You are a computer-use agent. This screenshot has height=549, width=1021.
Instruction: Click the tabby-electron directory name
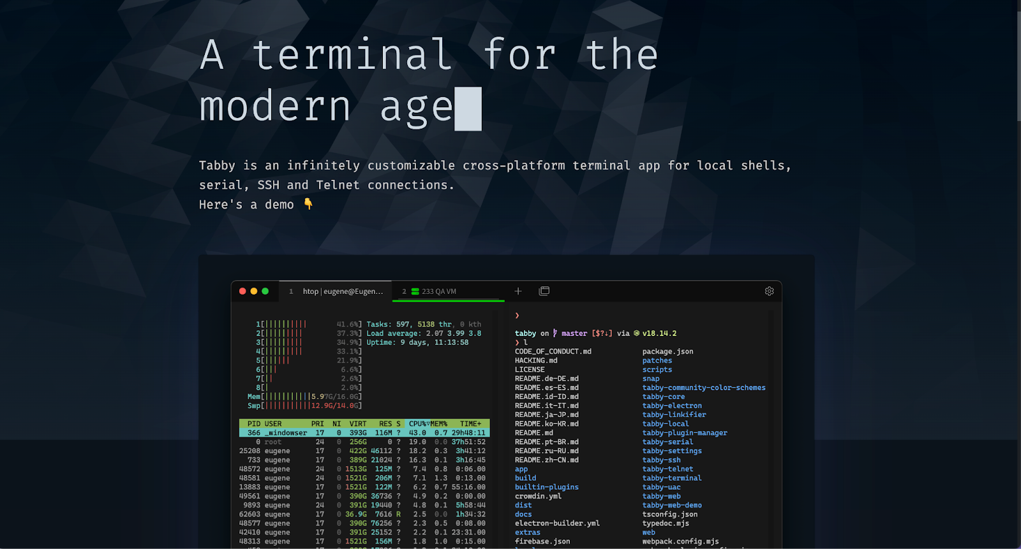pos(672,406)
